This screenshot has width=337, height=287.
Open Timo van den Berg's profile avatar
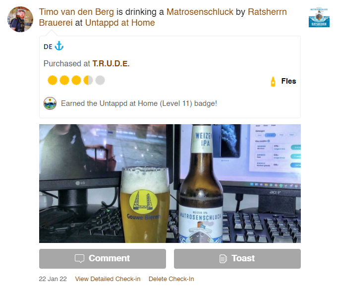[20, 19]
